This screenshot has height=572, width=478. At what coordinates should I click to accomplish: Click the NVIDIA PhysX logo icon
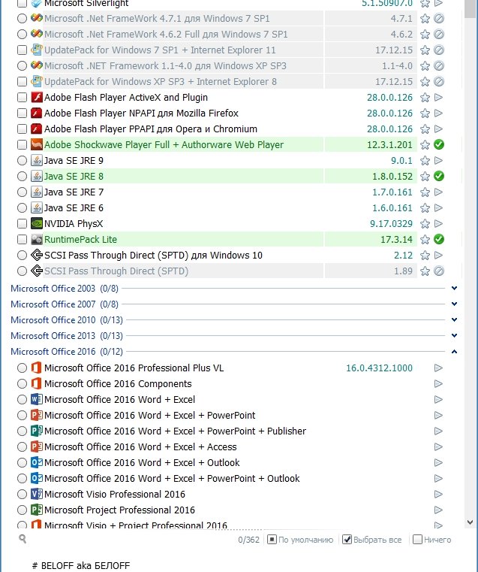click(37, 223)
